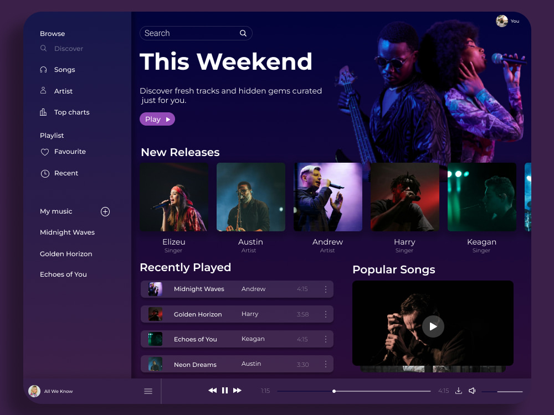Open Andrew's new release cover
This screenshot has width=554, height=415.
pos(328,197)
